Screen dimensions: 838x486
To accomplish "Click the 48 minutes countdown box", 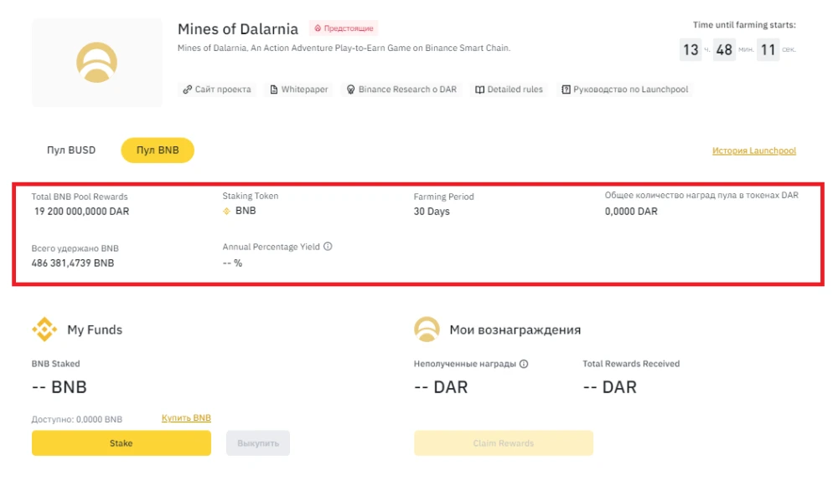I will pyautogui.click(x=724, y=49).
